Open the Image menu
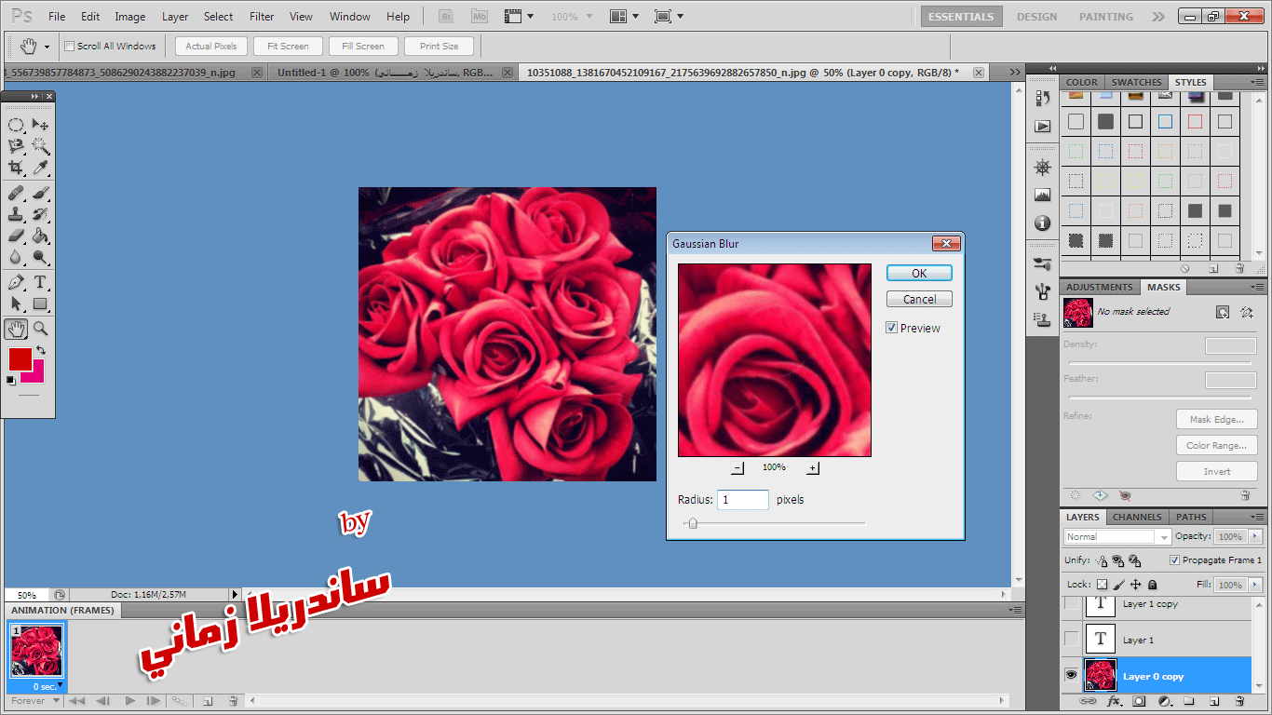The height and width of the screenshot is (715, 1272). (x=129, y=17)
